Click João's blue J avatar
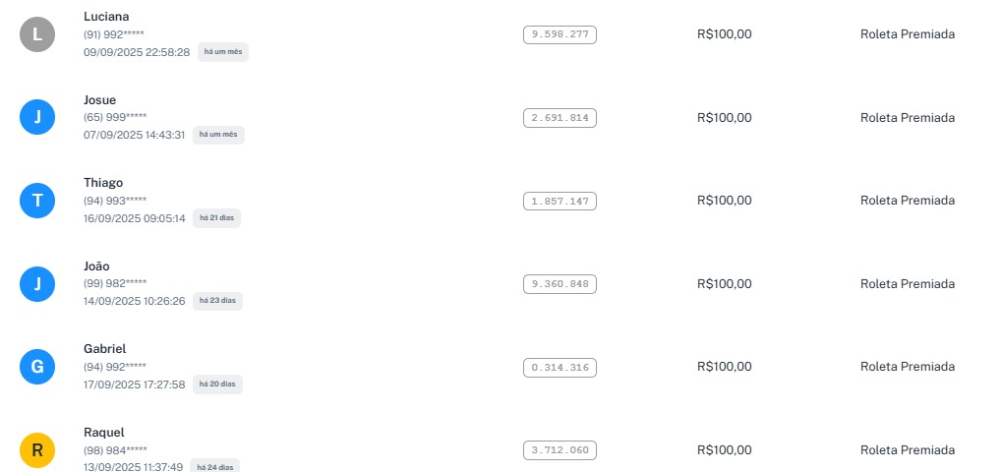The height and width of the screenshot is (472, 1001). click(x=37, y=284)
